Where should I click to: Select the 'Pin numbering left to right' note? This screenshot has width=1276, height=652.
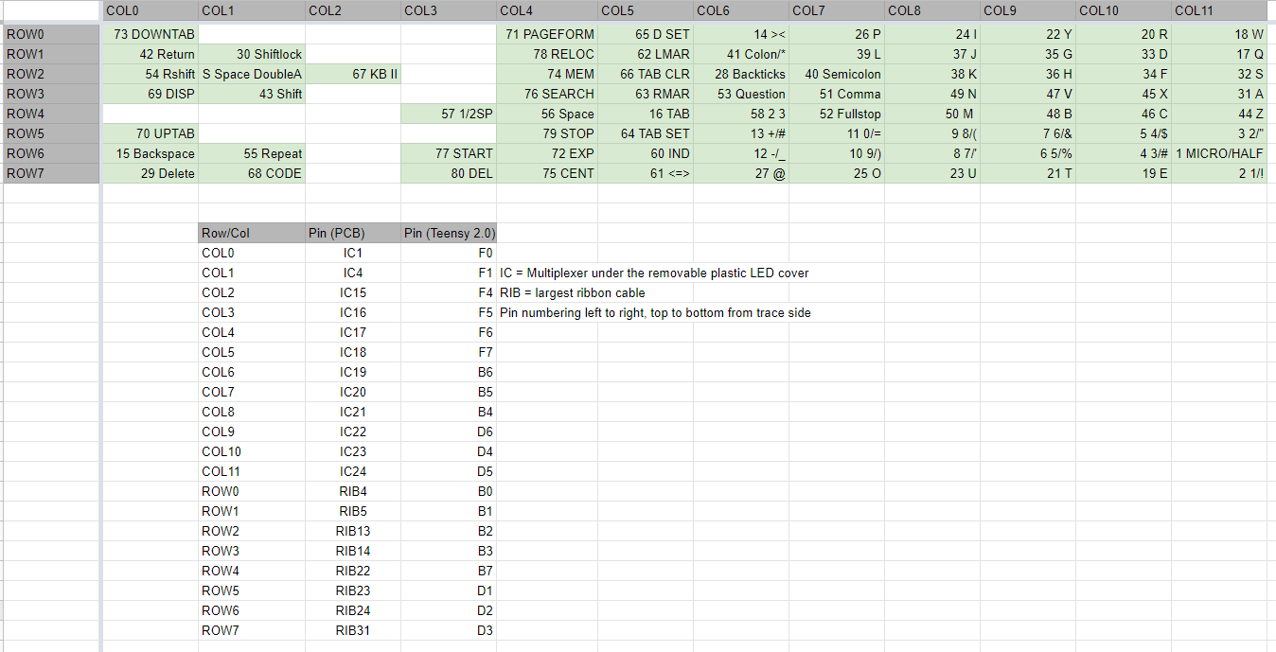[x=655, y=312]
